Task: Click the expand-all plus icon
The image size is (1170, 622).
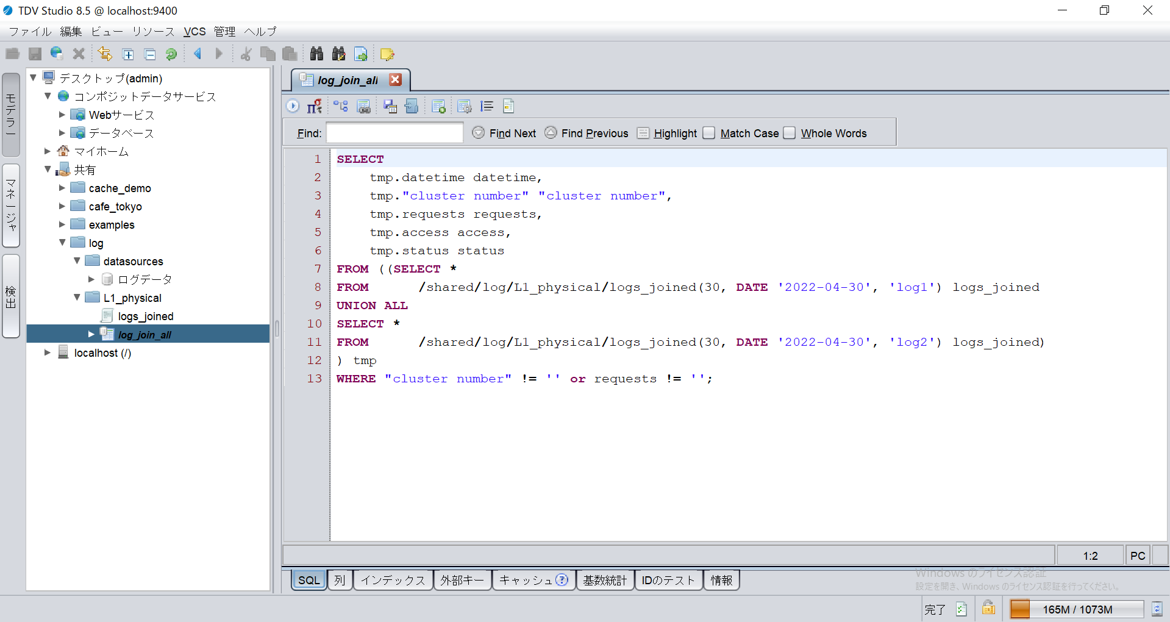Action: 128,55
